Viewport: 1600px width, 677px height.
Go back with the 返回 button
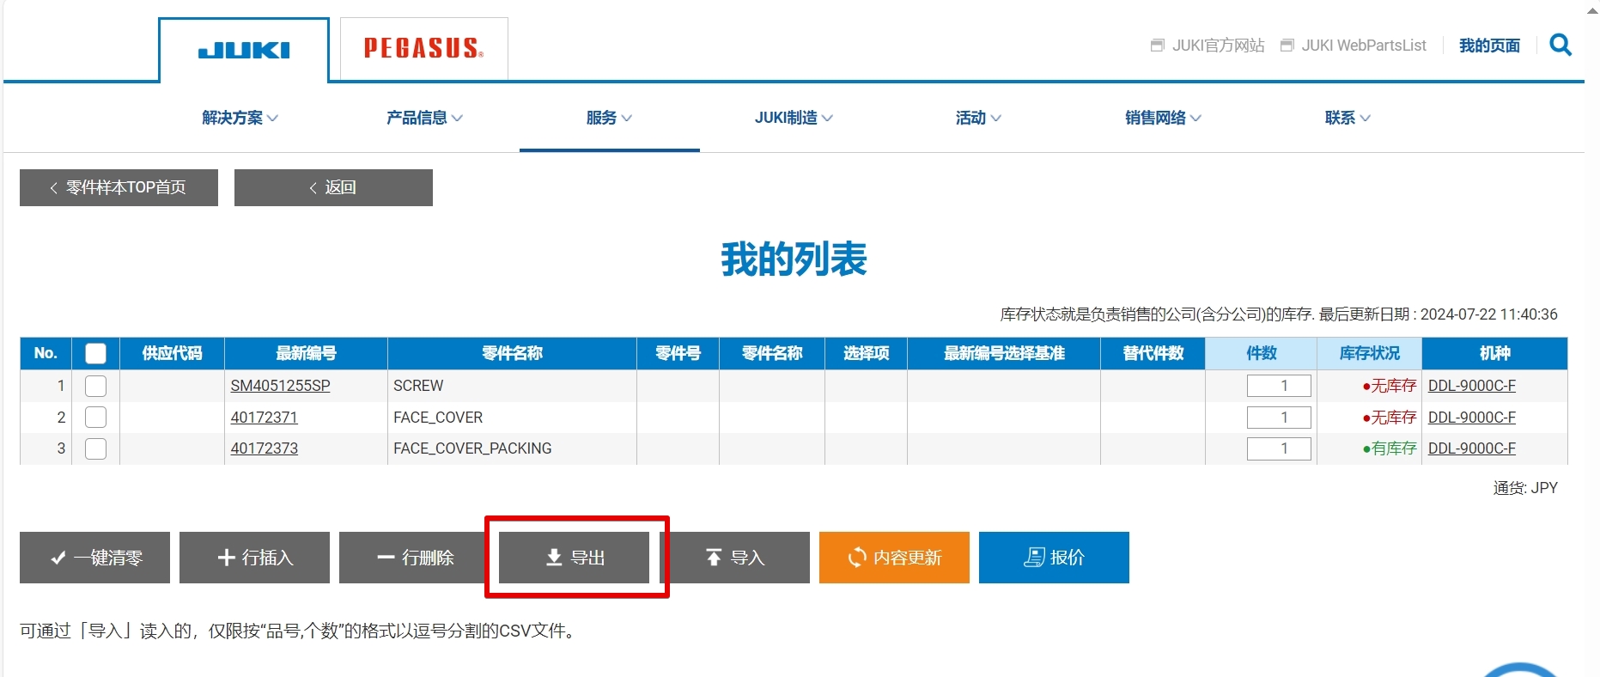[x=333, y=187]
